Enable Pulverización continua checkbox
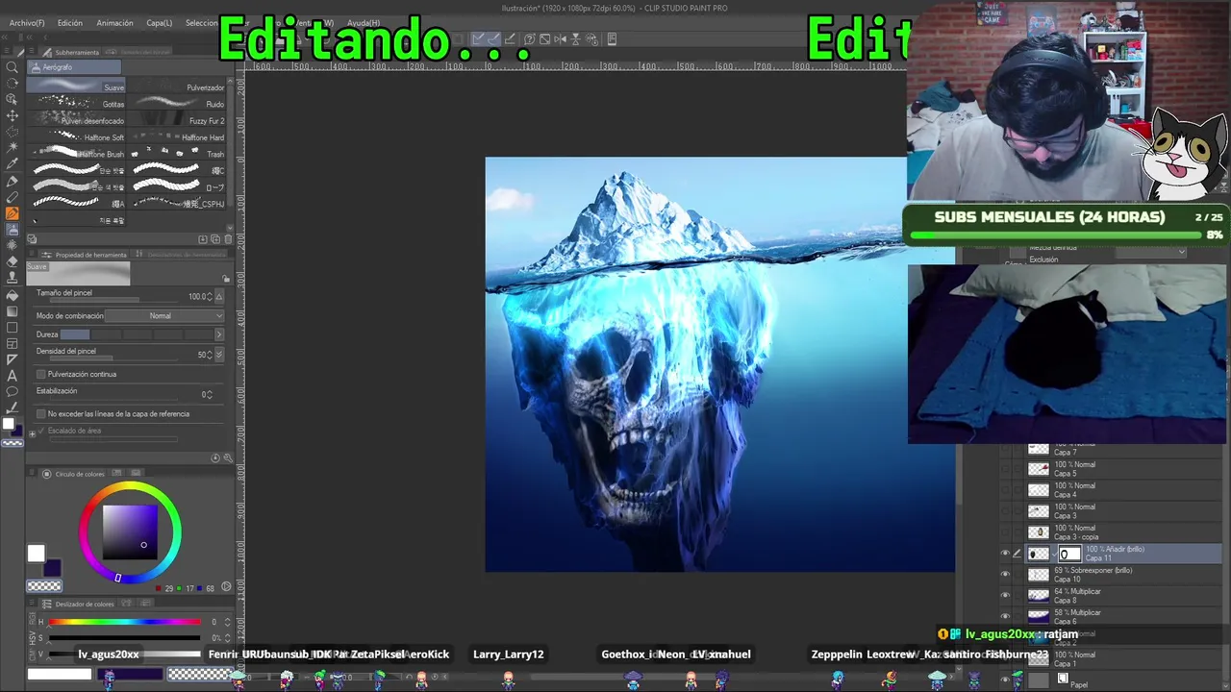 pos(41,374)
